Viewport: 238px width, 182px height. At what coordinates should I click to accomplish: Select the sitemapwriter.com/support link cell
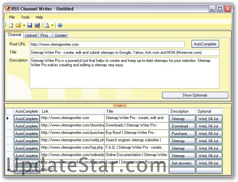72,163
